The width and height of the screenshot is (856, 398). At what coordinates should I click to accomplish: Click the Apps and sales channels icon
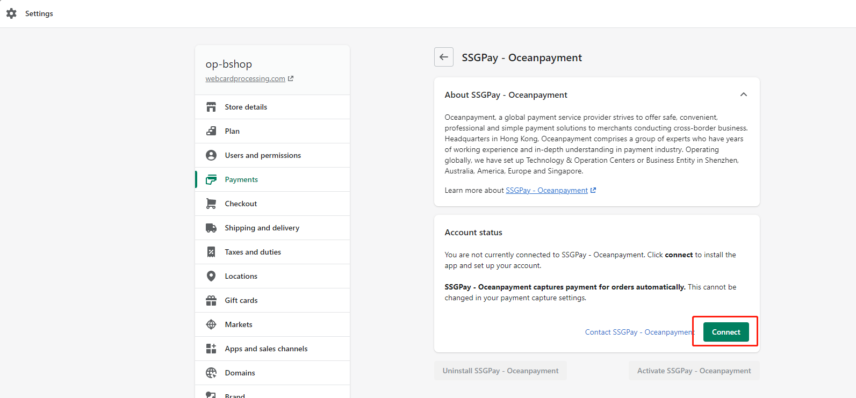tap(211, 349)
